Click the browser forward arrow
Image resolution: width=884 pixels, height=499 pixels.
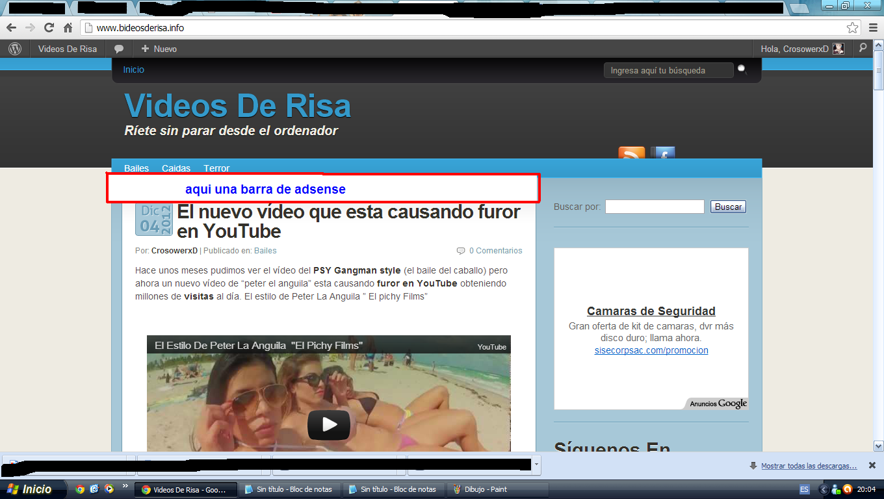[x=30, y=27]
